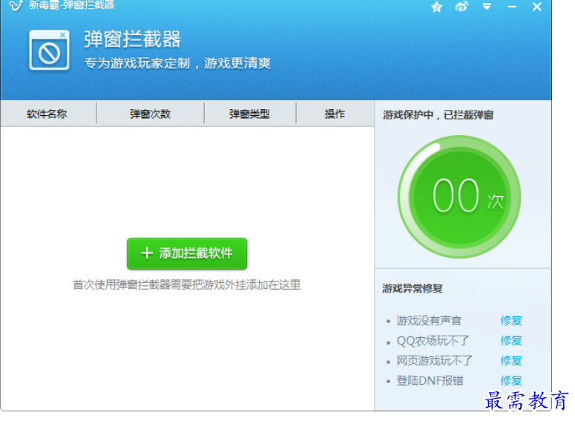575x424 pixels.
Task: Select the 登陆DNF报错 list entry
Action: [430, 381]
